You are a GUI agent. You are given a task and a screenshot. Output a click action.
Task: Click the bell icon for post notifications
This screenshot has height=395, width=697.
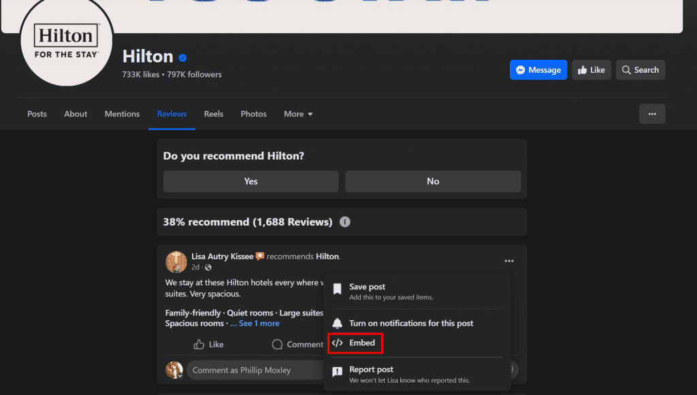click(337, 323)
